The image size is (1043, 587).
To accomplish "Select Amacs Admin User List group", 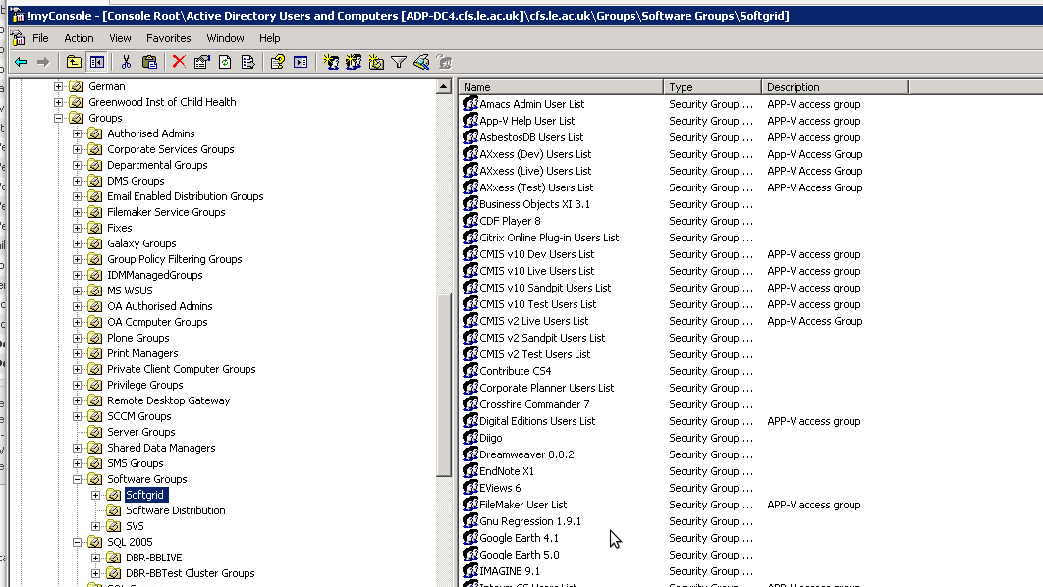I will tap(531, 104).
